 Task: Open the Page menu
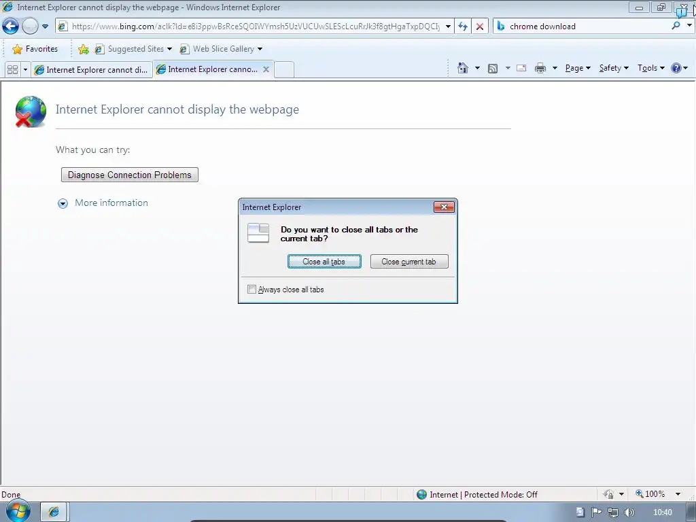click(x=578, y=68)
